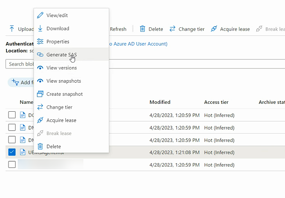Click the Acquire lease icon in toolbar
285x198 pixels.
(x=214, y=29)
